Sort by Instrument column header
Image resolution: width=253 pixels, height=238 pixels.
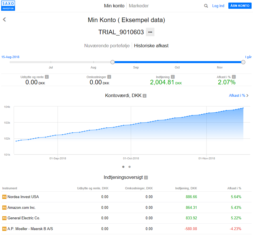click(x=10, y=188)
